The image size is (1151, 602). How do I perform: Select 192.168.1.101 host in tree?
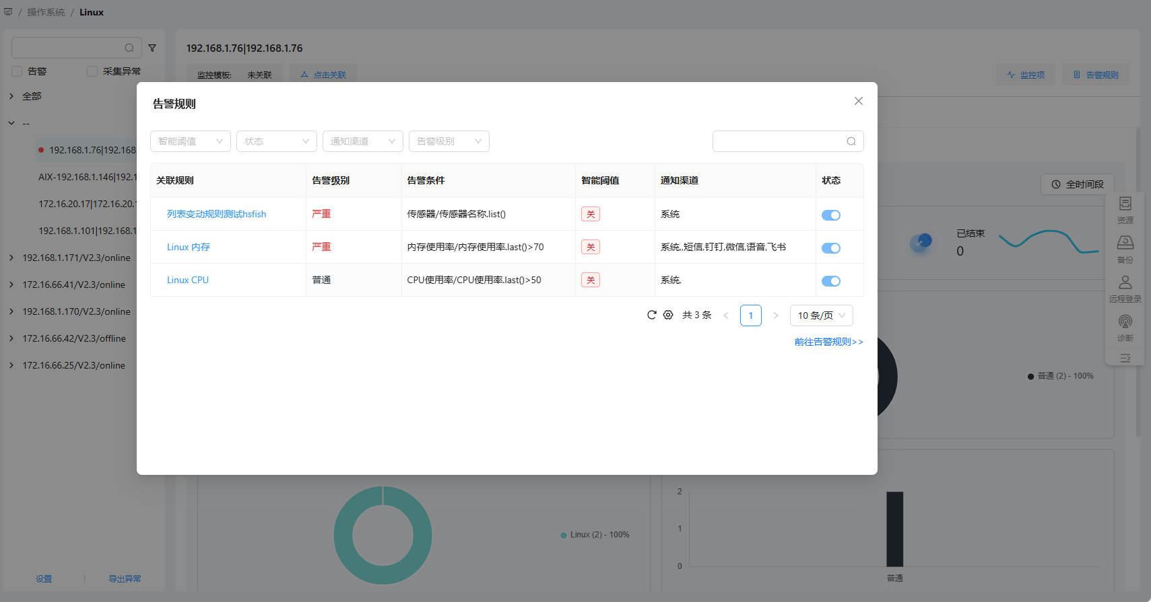pyautogui.click(x=88, y=231)
